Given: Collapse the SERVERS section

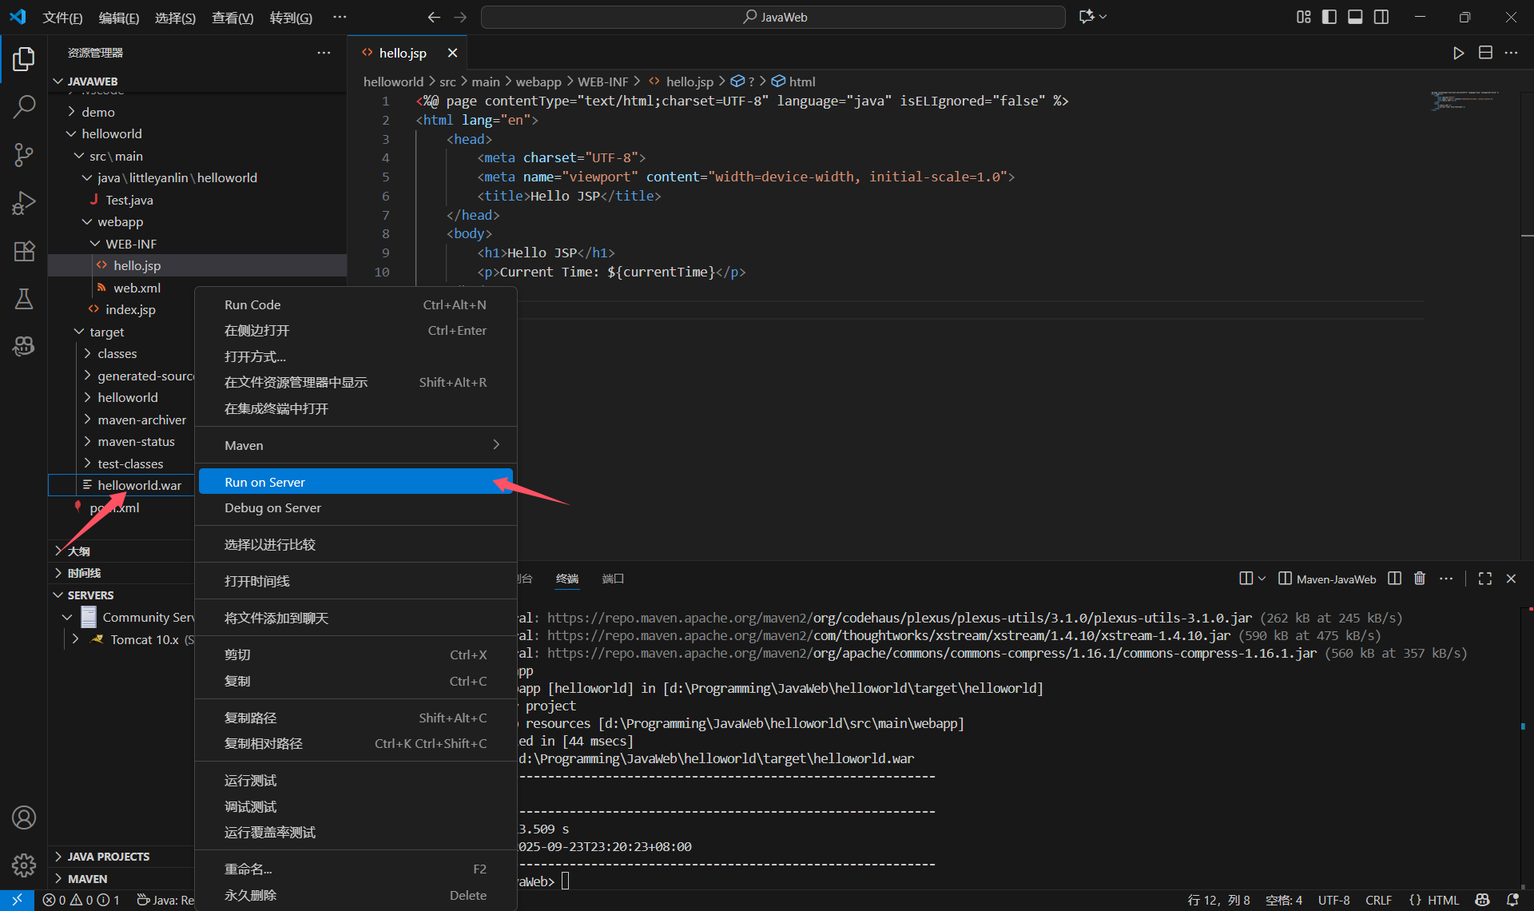Looking at the screenshot, I should point(90,595).
